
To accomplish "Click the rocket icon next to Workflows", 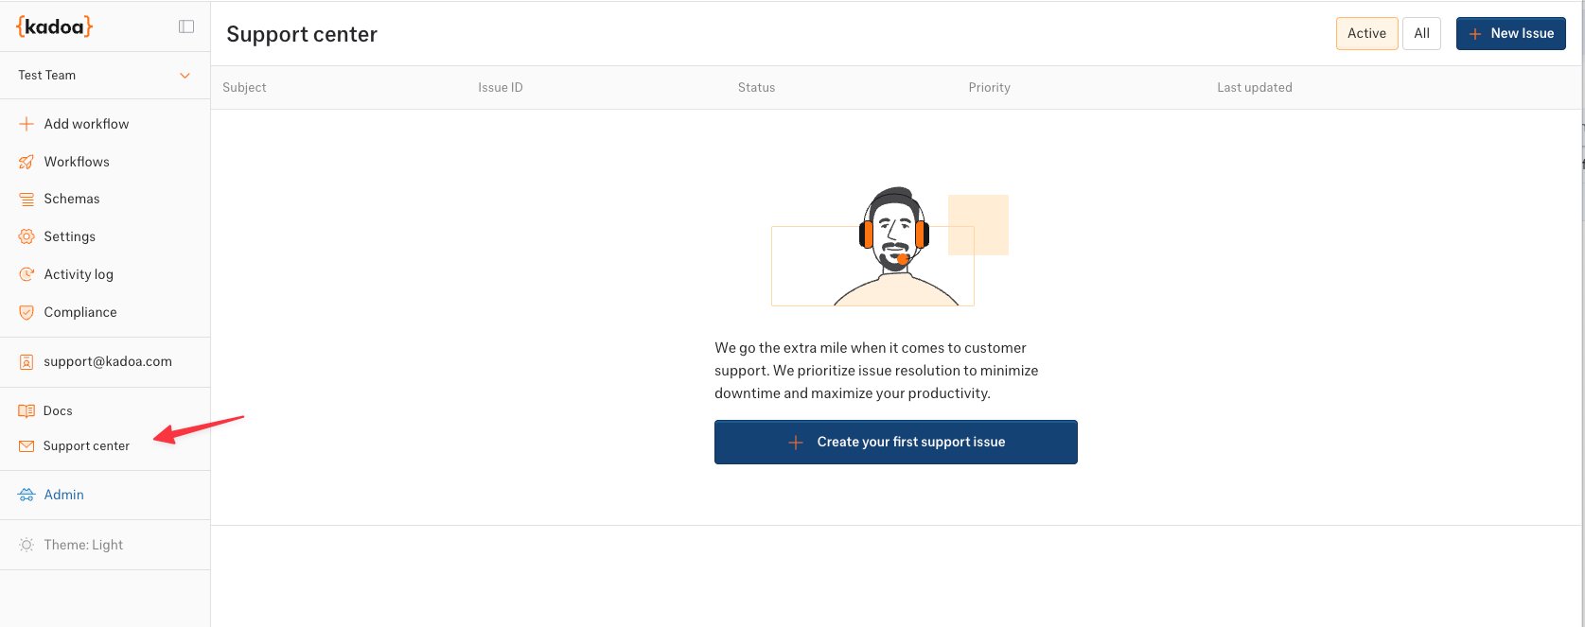I will pyautogui.click(x=26, y=162).
